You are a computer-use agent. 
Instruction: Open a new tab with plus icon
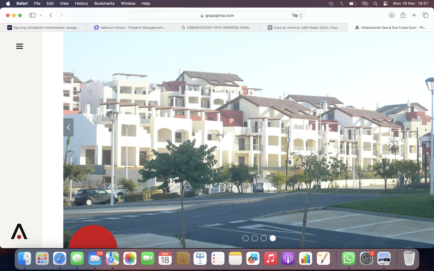click(x=414, y=15)
